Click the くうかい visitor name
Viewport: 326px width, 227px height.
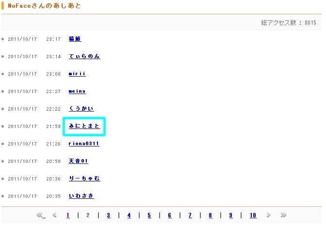click(x=81, y=109)
